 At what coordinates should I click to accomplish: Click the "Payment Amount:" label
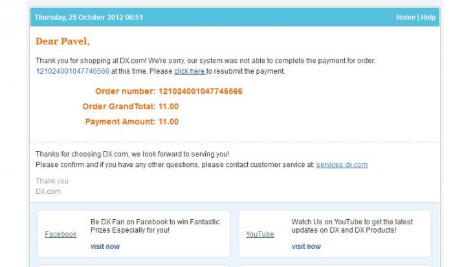pyautogui.click(x=120, y=122)
